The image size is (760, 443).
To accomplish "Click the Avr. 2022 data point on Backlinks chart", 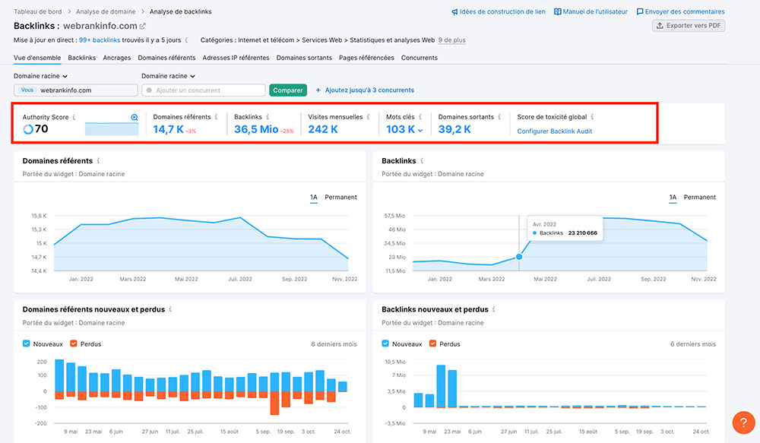I will point(519,256).
